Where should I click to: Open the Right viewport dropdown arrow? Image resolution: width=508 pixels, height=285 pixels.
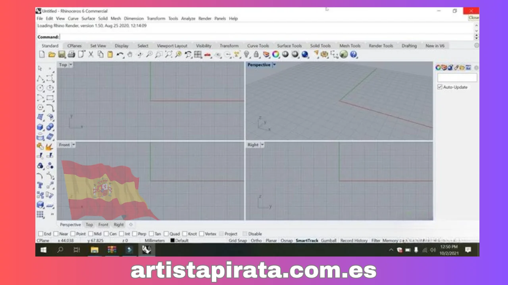coord(262,145)
